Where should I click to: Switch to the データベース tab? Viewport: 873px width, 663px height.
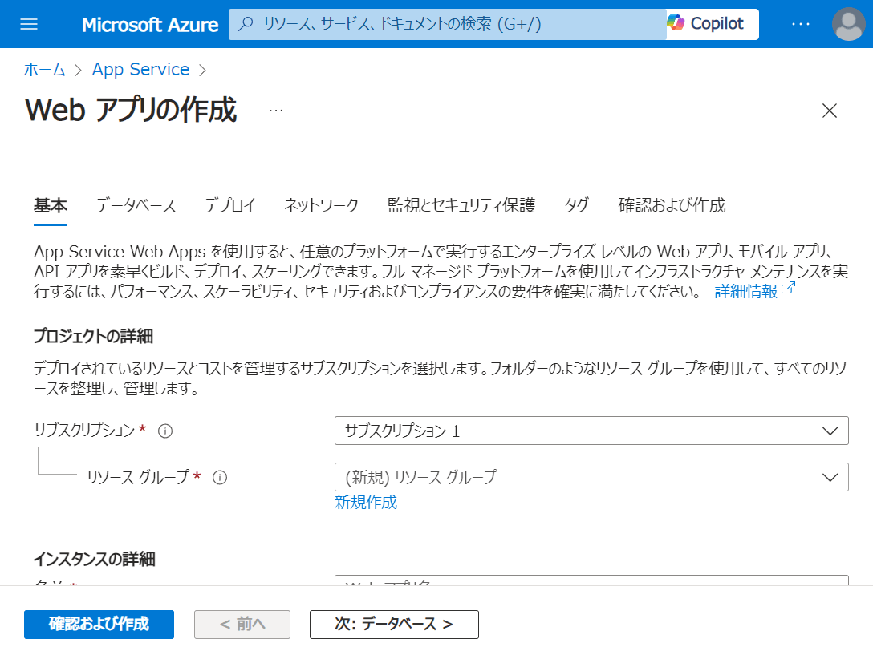coord(136,205)
